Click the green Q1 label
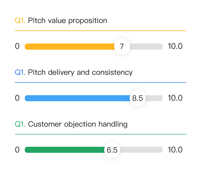201x173 pixels. [20, 124]
